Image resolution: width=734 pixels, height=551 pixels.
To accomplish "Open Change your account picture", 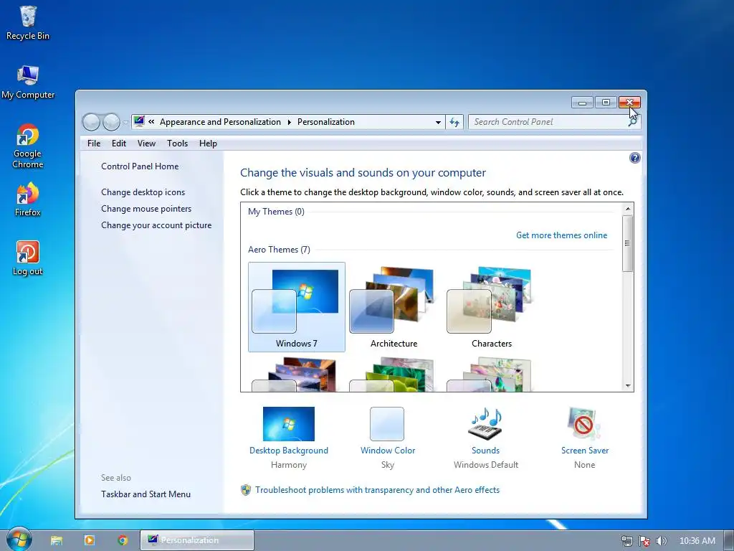I will coord(156,225).
